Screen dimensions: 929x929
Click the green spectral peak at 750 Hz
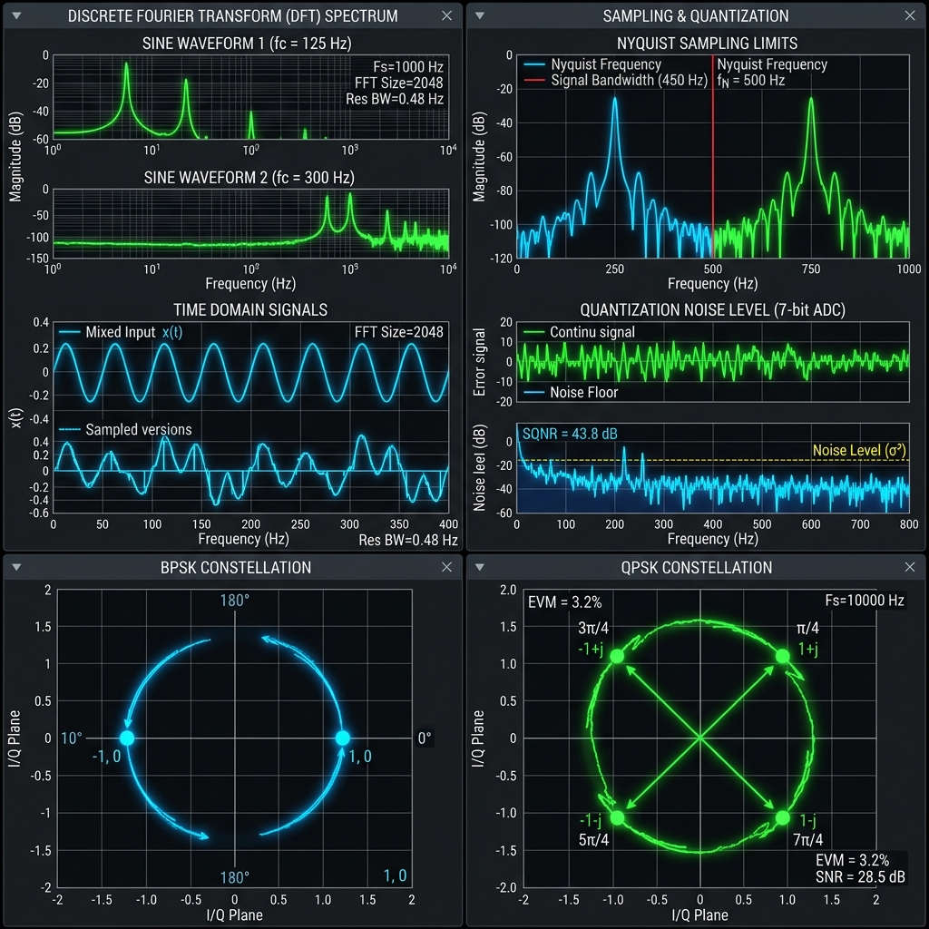click(x=810, y=101)
